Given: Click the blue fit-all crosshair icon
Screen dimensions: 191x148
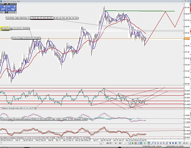Looking at the screenshot, I should point(176,143).
